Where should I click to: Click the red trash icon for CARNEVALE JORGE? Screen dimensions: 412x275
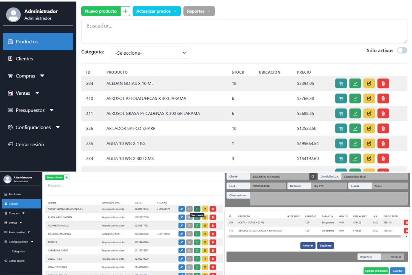(212, 251)
